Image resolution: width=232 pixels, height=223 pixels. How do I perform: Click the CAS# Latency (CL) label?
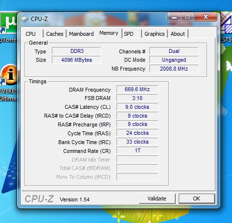[x=88, y=107]
